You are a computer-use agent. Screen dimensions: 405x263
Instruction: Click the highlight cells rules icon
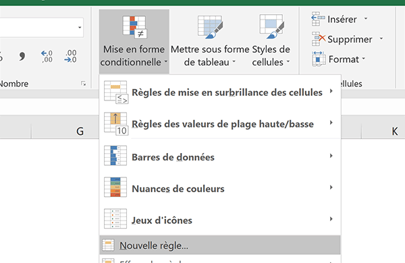115,92
